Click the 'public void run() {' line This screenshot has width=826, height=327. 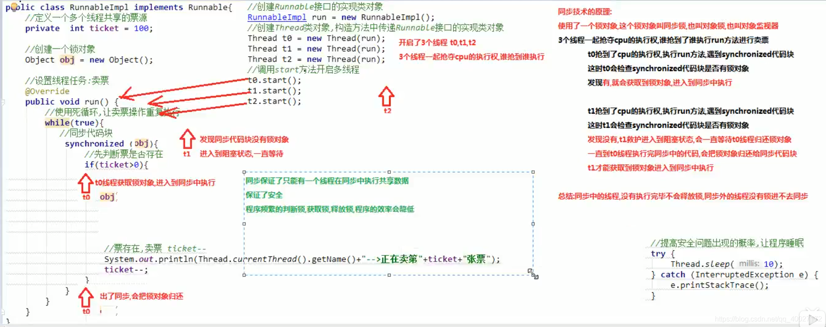click(72, 102)
